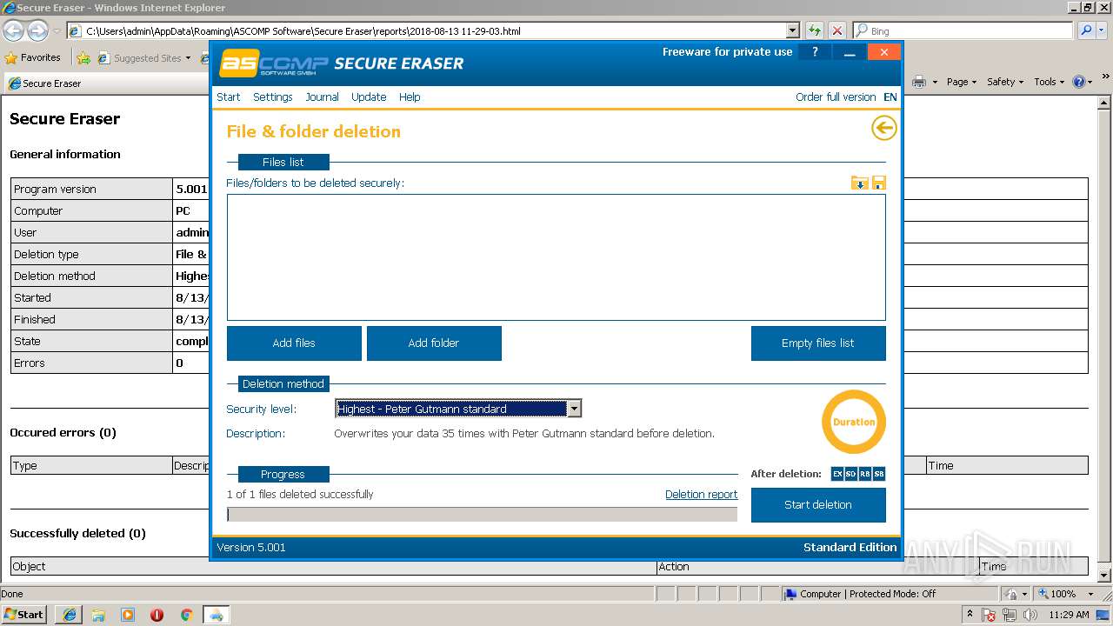Image resolution: width=1113 pixels, height=626 pixels.
Task: Open IE address bar dropdown arrow
Action: coord(792,30)
